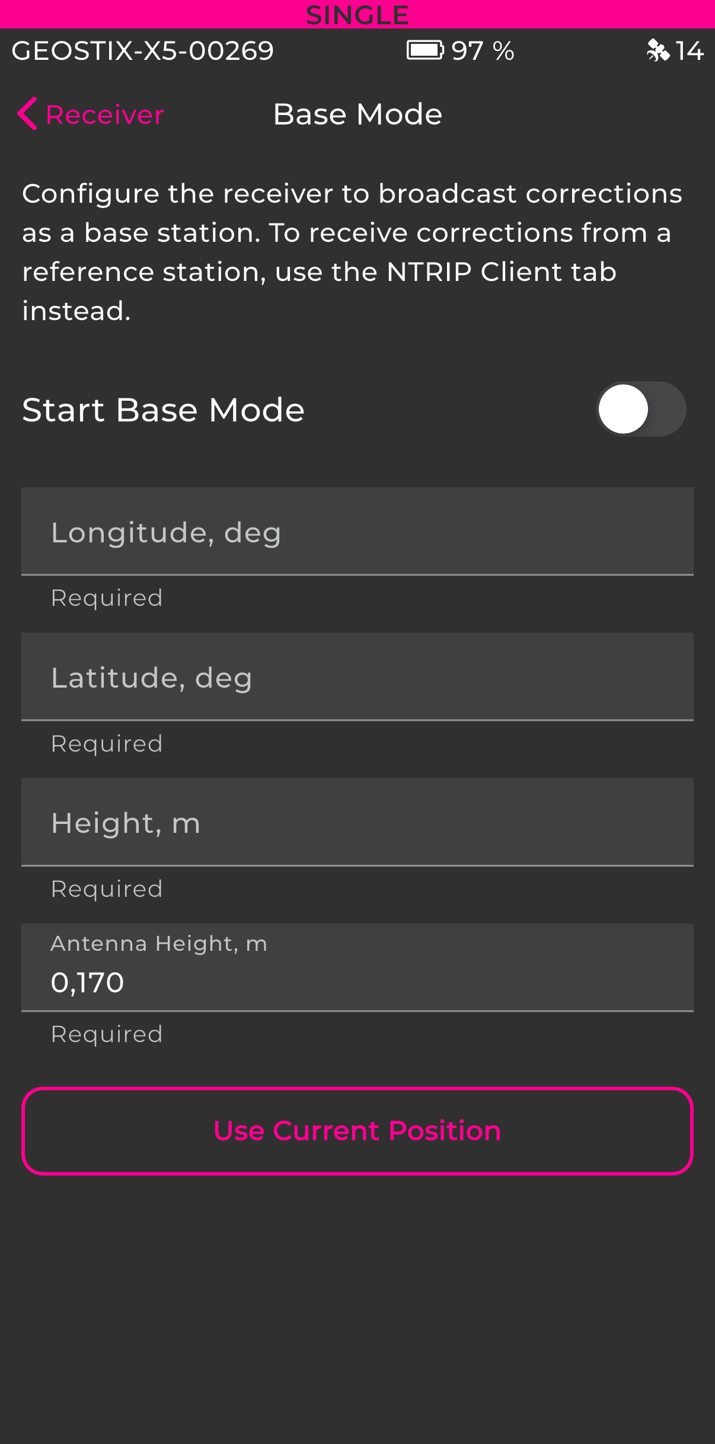
Task: Tap the battery icon in status bar
Action: (x=424, y=50)
